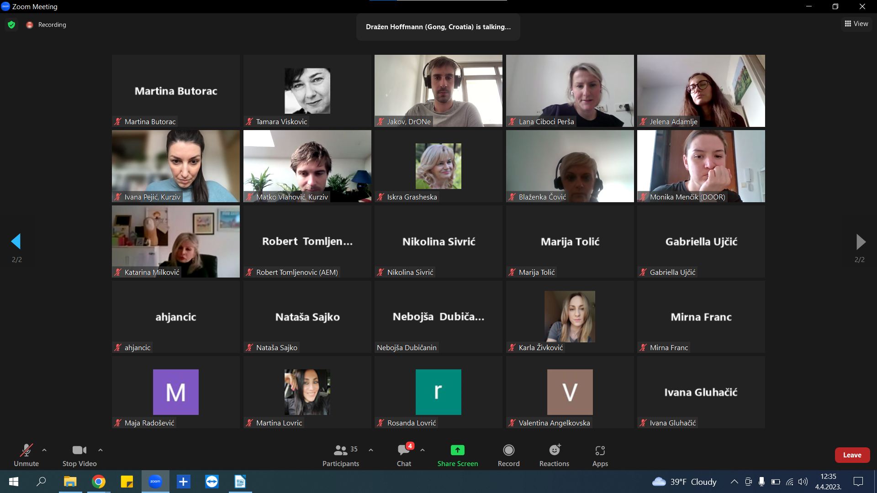Open the View layout menu

click(856, 24)
